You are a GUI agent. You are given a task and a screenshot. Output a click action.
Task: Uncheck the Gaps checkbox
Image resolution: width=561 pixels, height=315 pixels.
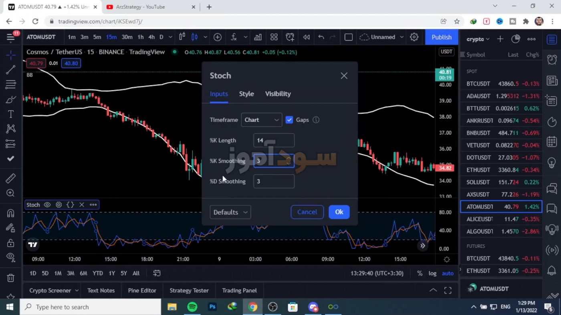coord(289,120)
